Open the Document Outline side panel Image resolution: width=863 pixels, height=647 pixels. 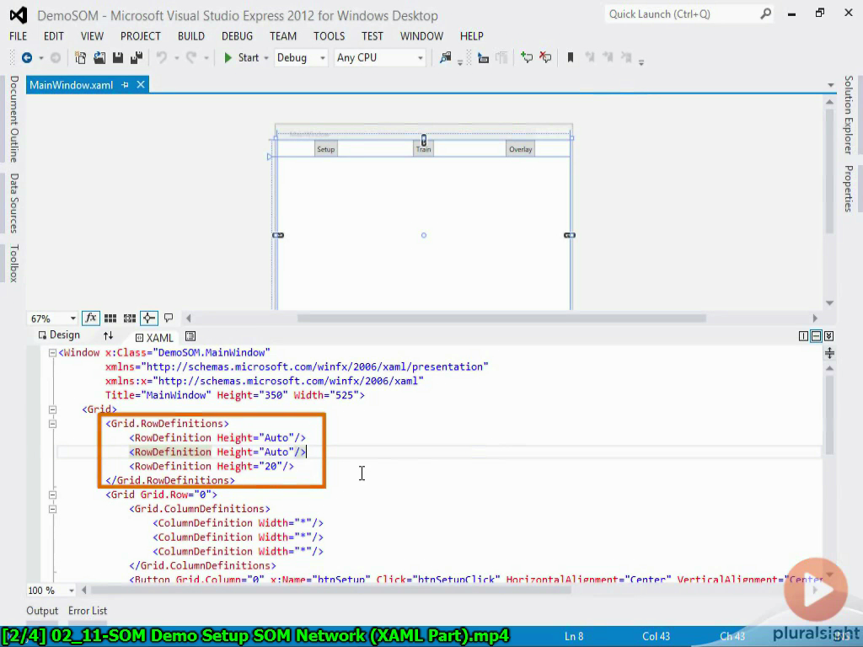14,119
